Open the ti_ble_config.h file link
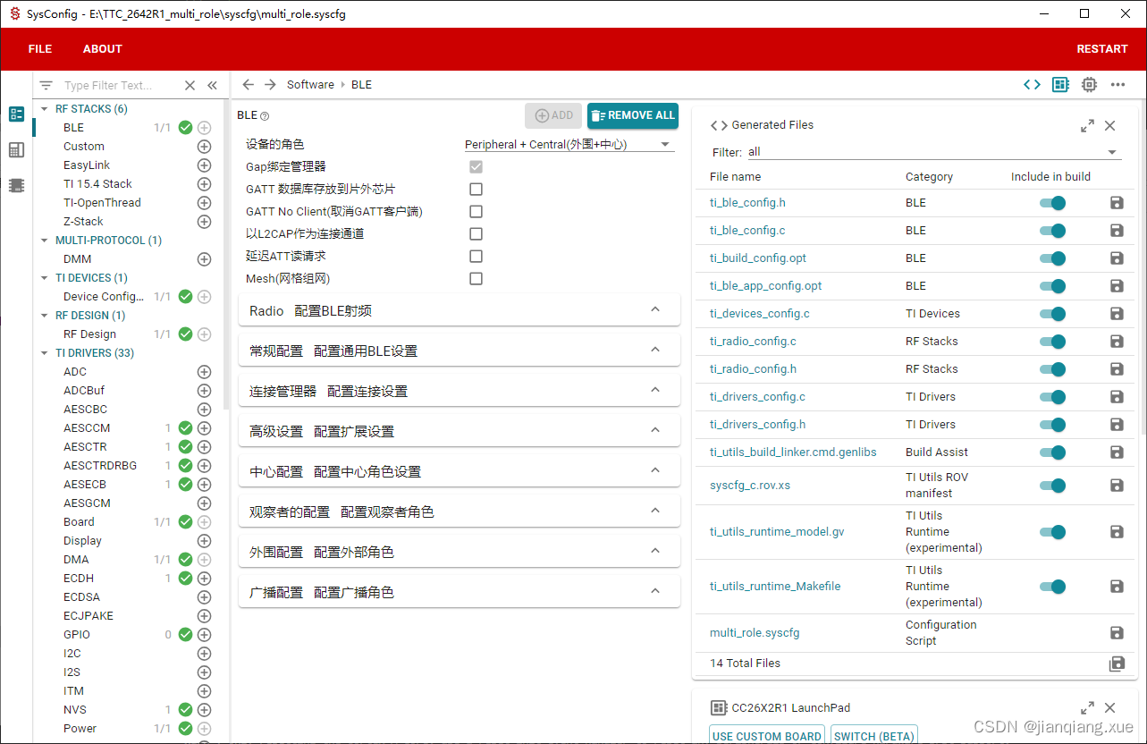The width and height of the screenshot is (1147, 744). (x=747, y=203)
